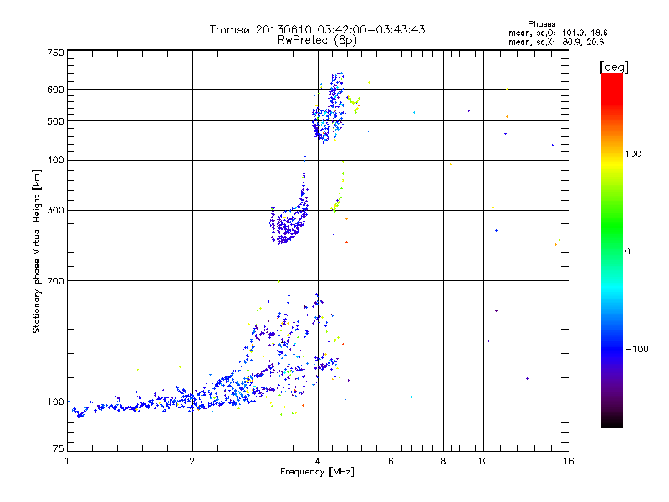Viewport: 669px width, 502px height.
Task: Click the "100" height axis tick label
Action: [x=55, y=402]
